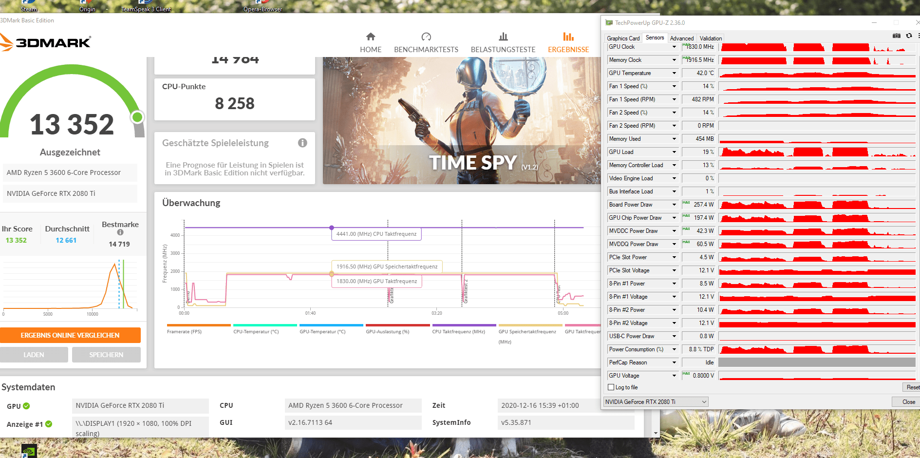Click the Durchschnitt score 12 661

(x=66, y=240)
